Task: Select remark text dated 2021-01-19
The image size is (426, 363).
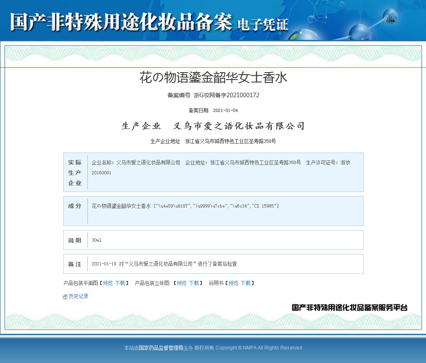Action: tap(164, 264)
